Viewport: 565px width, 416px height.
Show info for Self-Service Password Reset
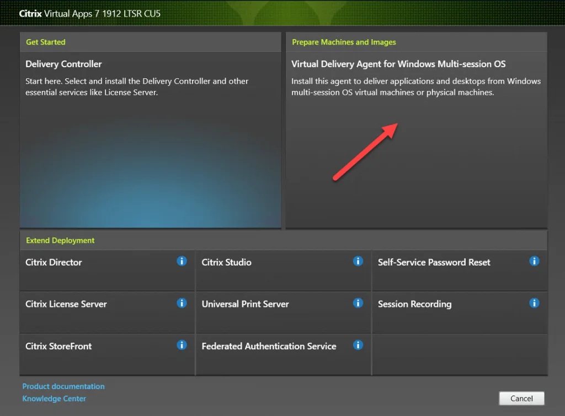click(x=534, y=261)
